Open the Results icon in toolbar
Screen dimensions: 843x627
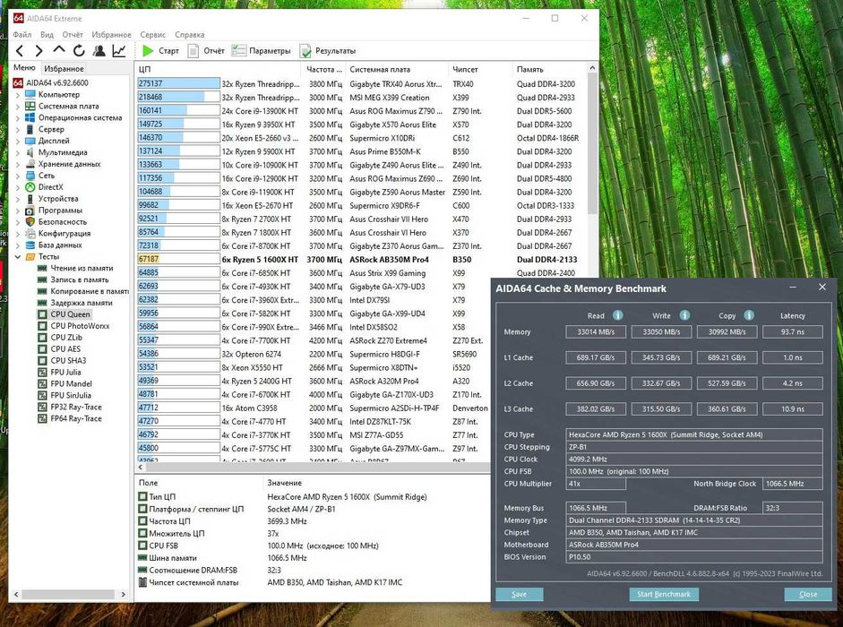pyautogui.click(x=305, y=51)
